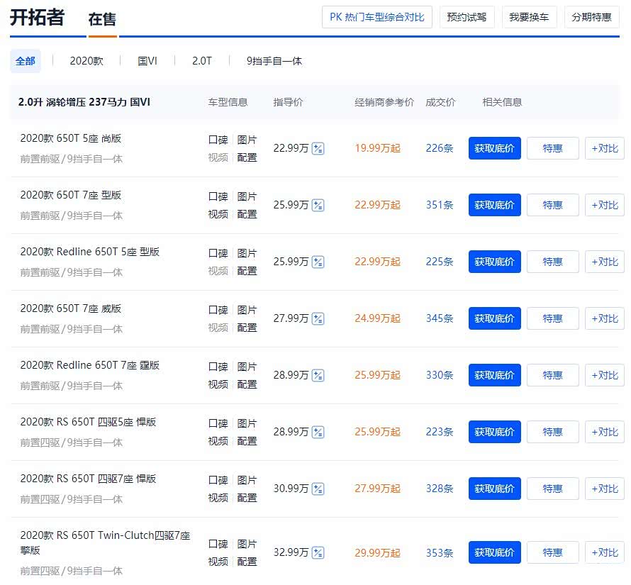Open PK 热门车型综合对比
Viewport: 631px width, 585px height.
click(x=377, y=17)
